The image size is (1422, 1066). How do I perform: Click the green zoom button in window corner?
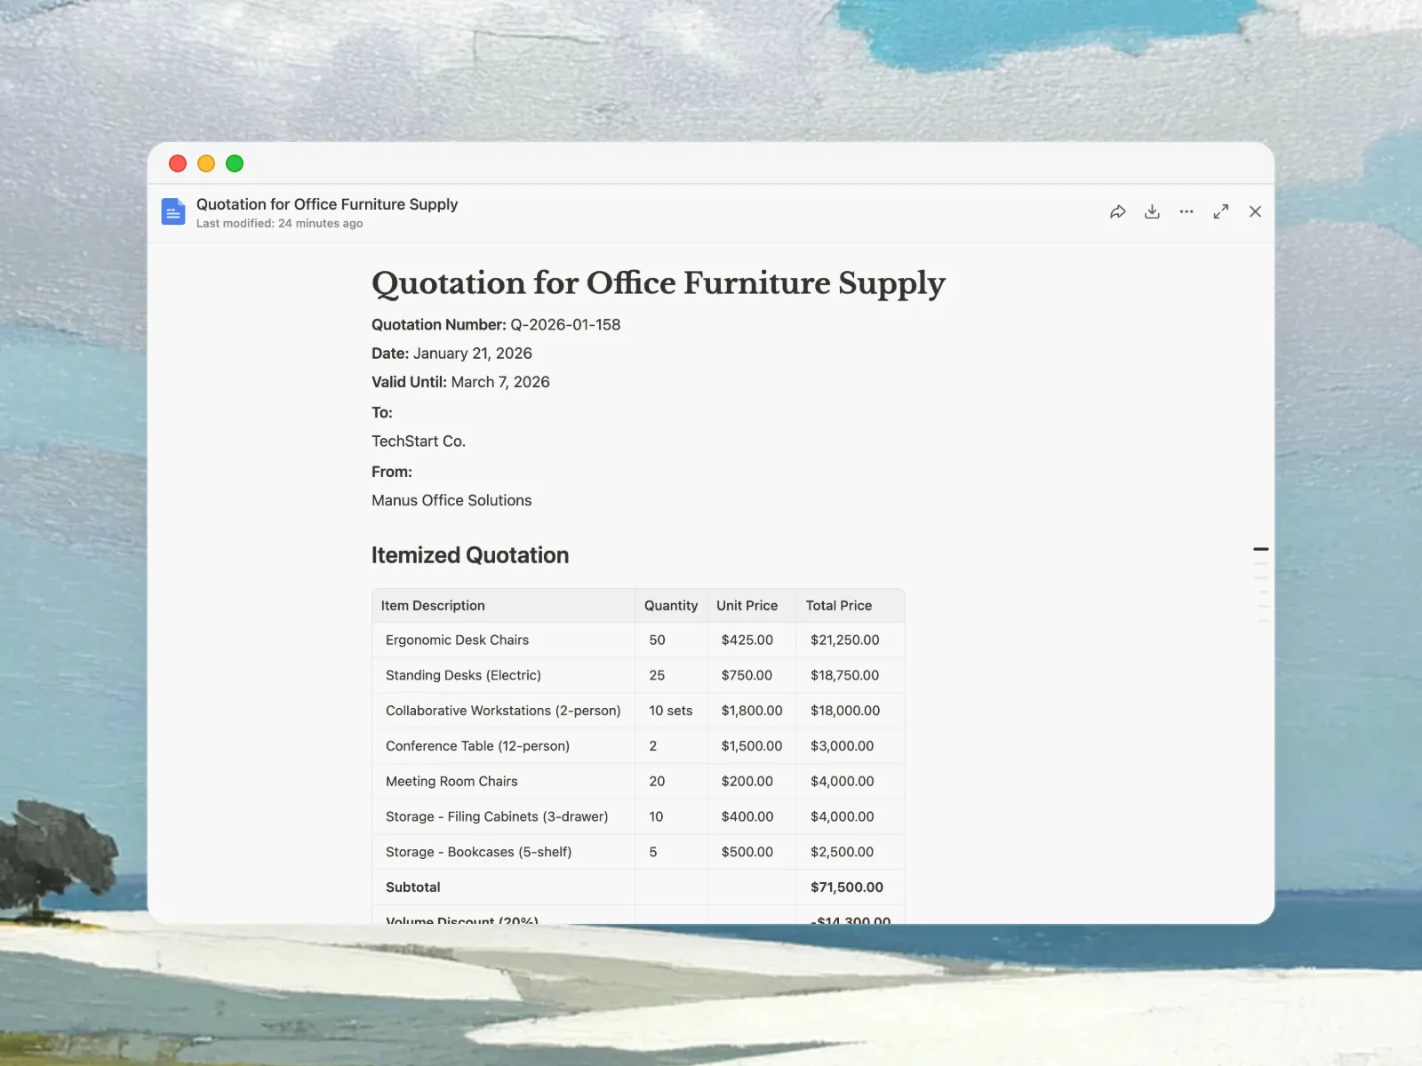[235, 163]
